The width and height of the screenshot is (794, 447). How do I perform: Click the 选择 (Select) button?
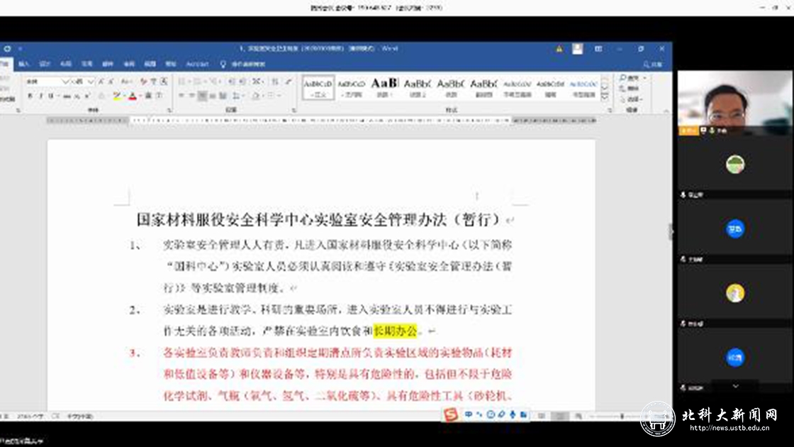click(632, 99)
